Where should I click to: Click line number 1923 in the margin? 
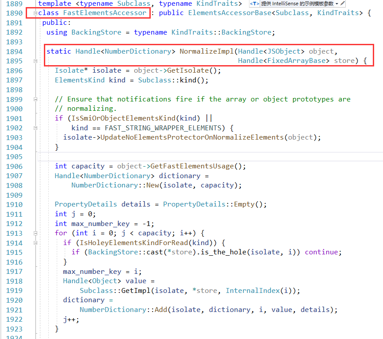[15, 329]
